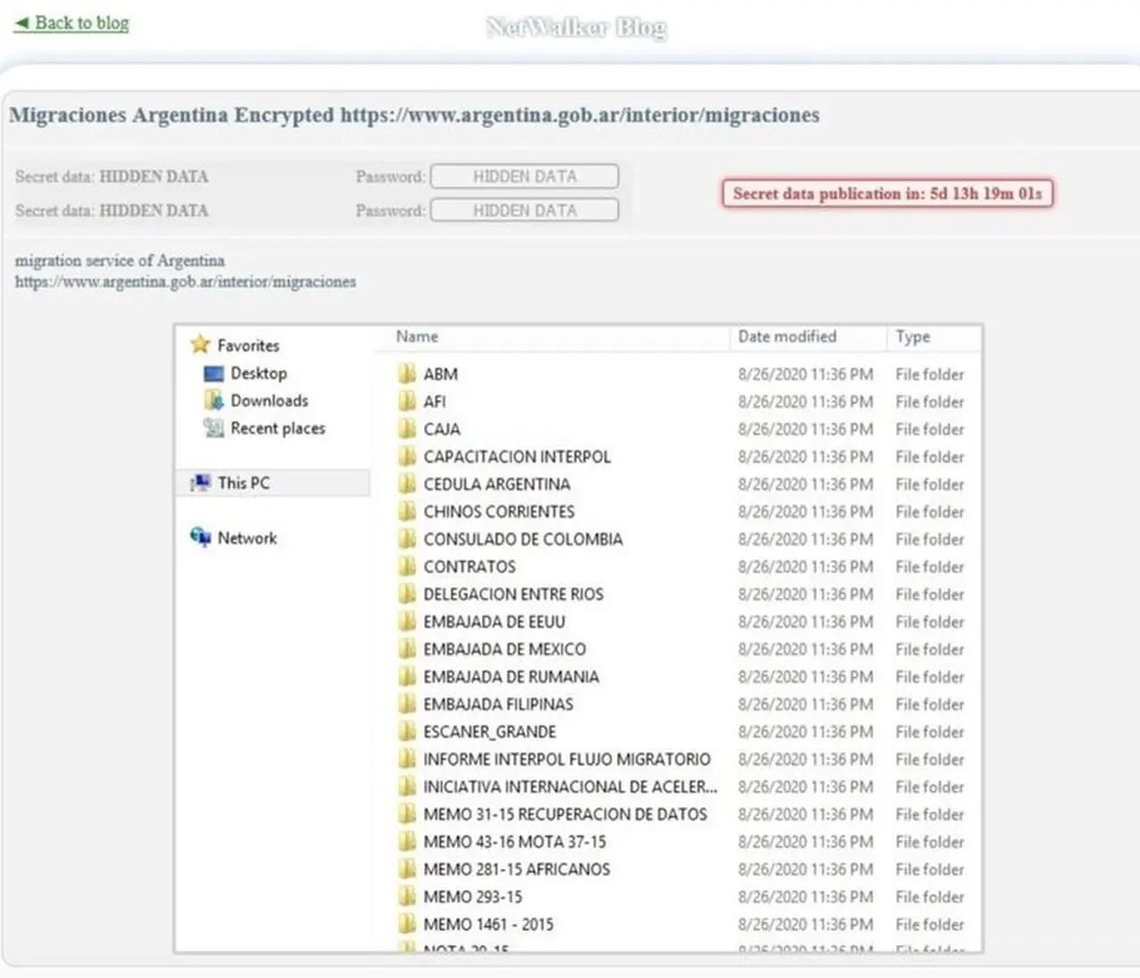Select the EMBAJADA DE MEXICO folder name
The height and width of the screenshot is (978, 1140).
click(505, 649)
